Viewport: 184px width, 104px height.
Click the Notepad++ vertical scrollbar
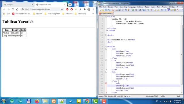point(182,54)
